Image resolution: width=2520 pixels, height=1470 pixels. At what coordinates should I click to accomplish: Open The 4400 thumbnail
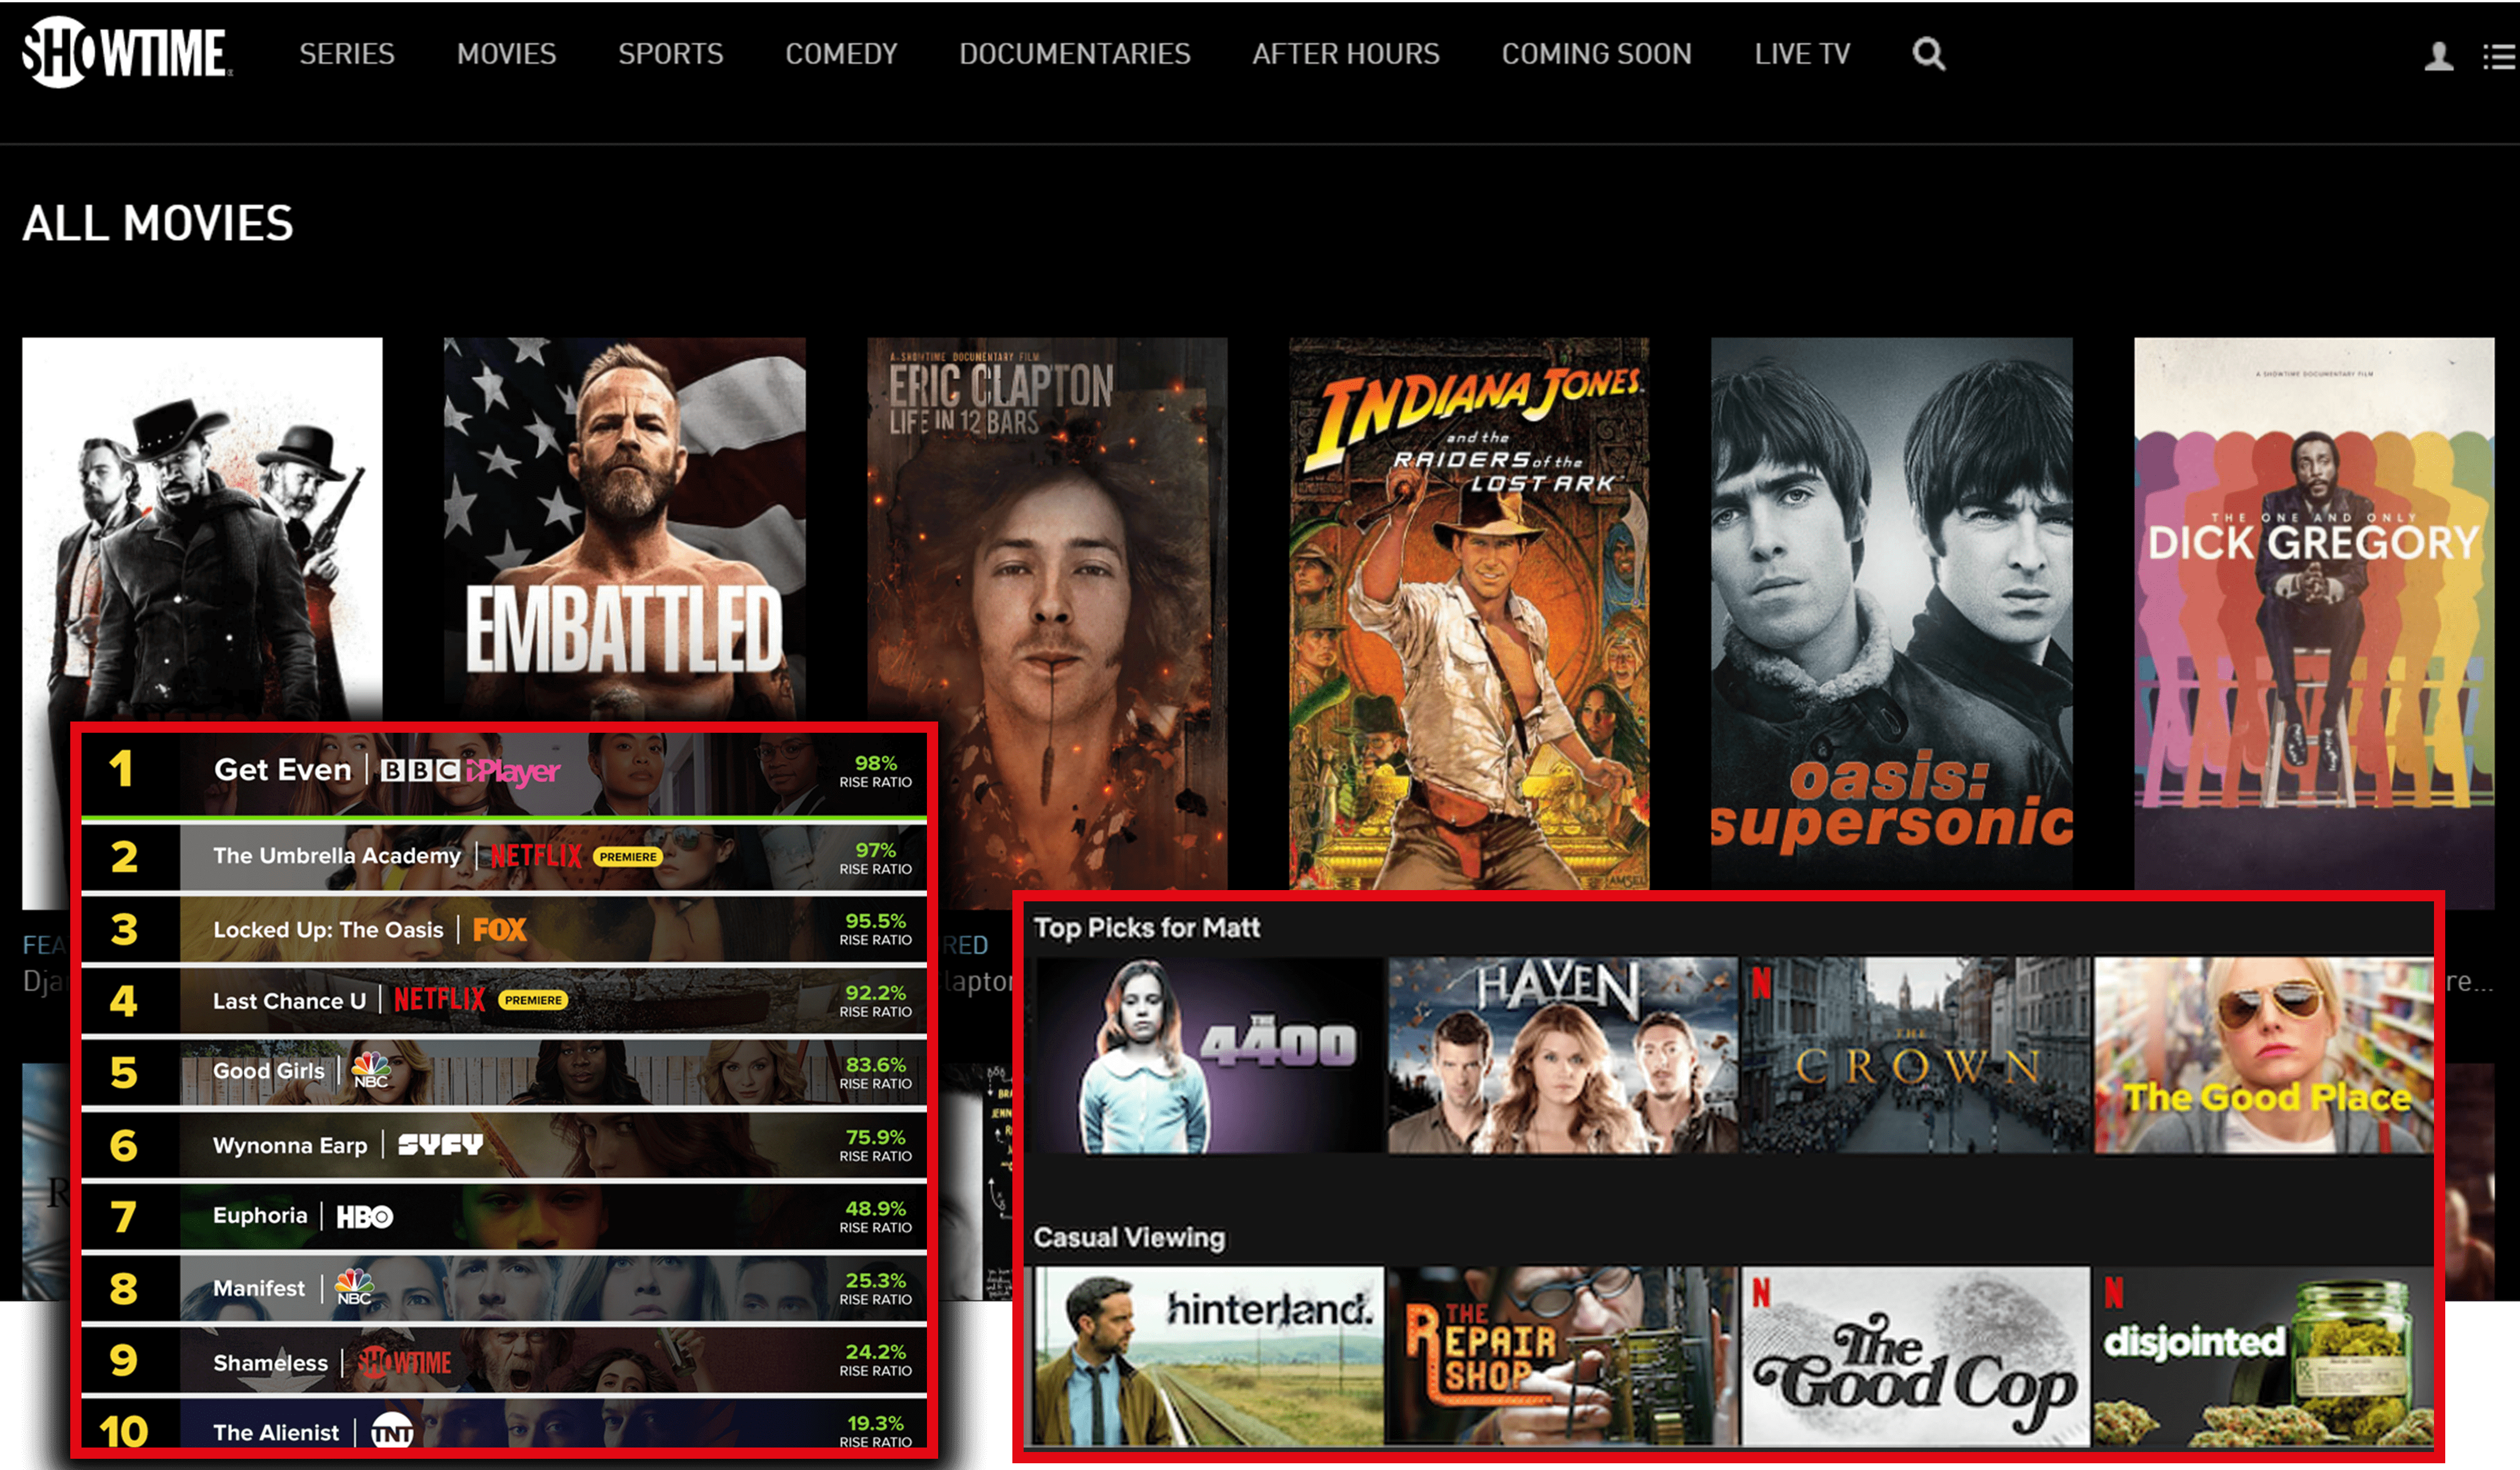pyautogui.click(x=1210, y=1055)
